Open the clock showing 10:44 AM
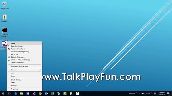172x96 pixels. pyautogui.click(x=161, y=94)
